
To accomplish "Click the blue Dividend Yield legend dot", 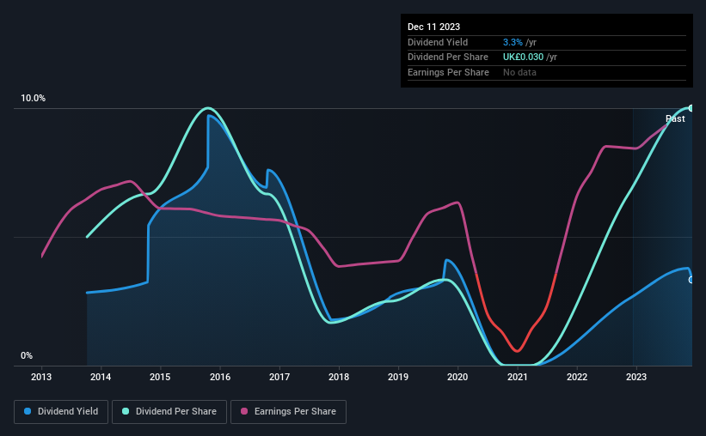I will pyautogui.click(x=28, y=411).
